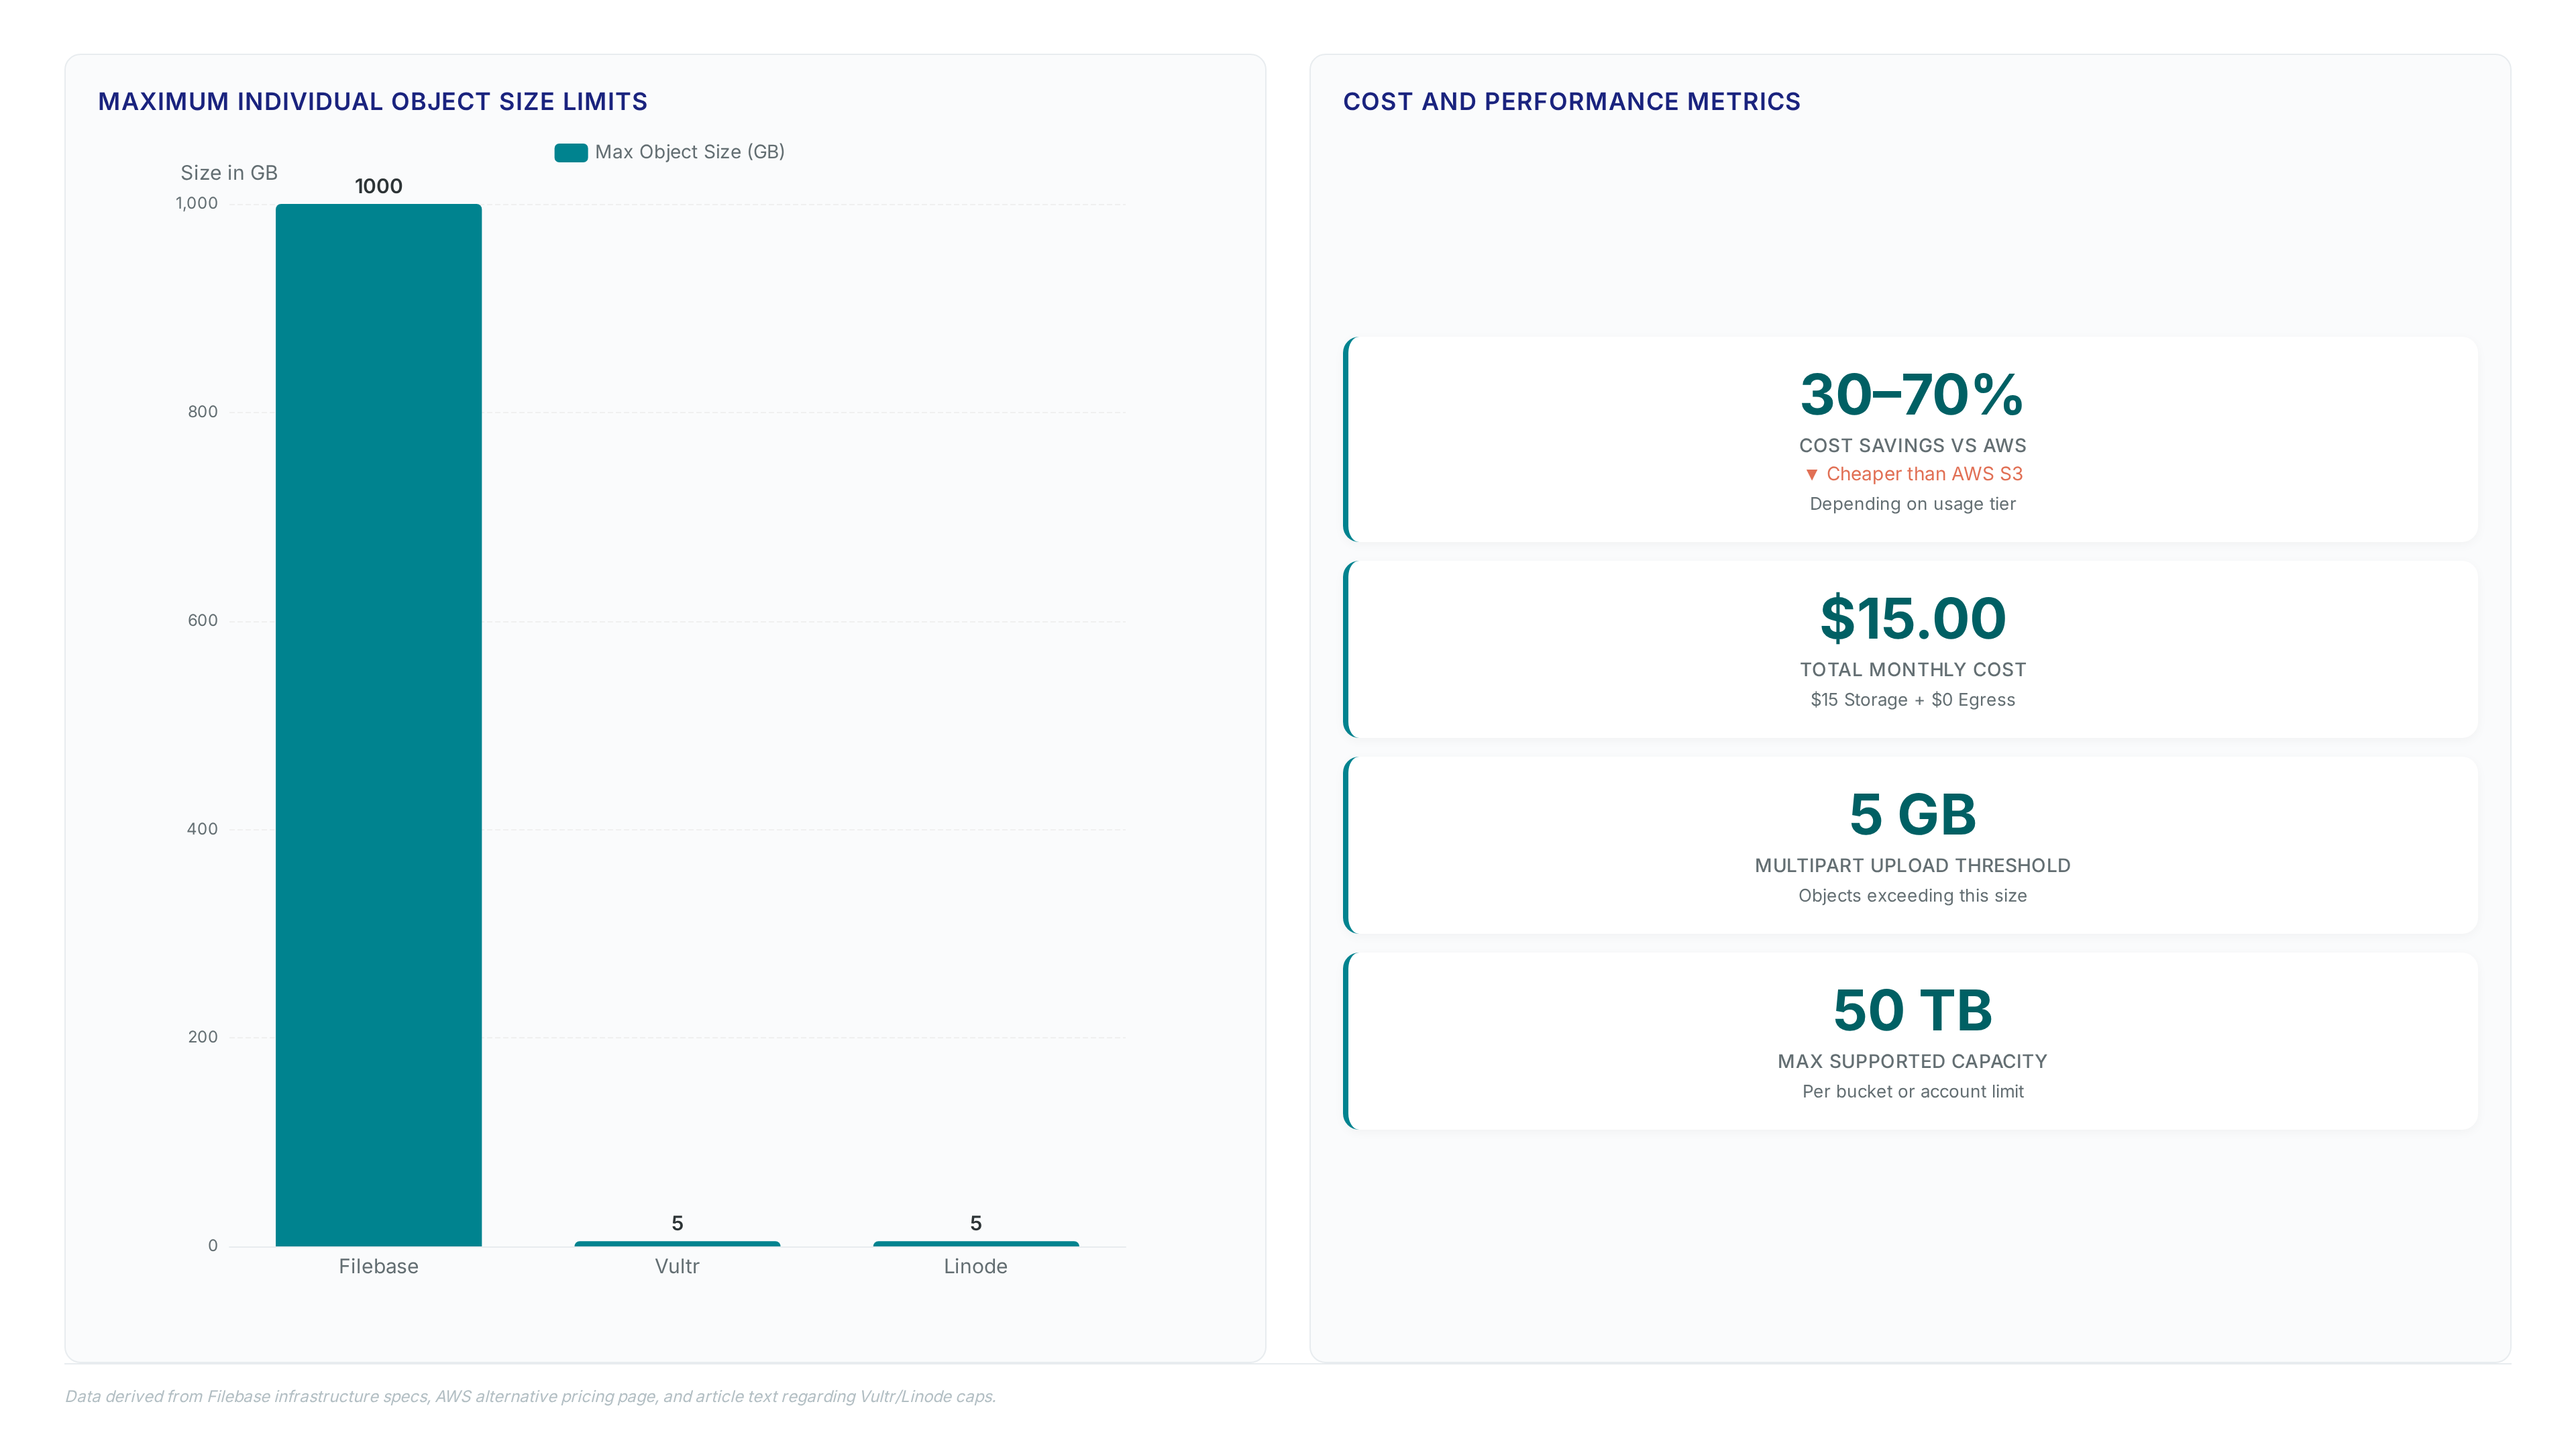Click the Total Monthly Cost label

pyautogui.click(x=1913, y=670)
